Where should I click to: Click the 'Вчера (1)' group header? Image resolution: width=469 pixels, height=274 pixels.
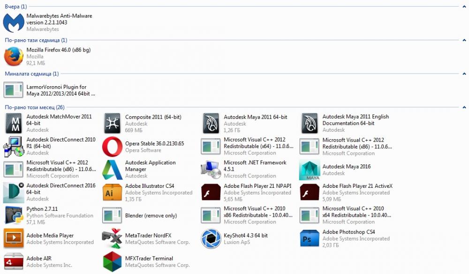point(16,6)
